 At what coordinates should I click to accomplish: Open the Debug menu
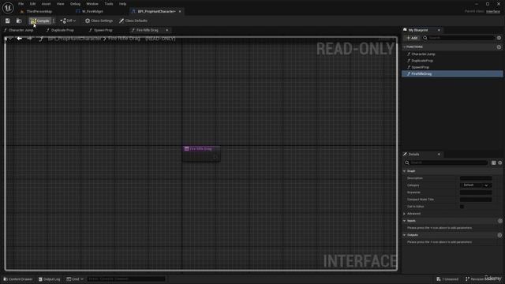pos(75,4)
